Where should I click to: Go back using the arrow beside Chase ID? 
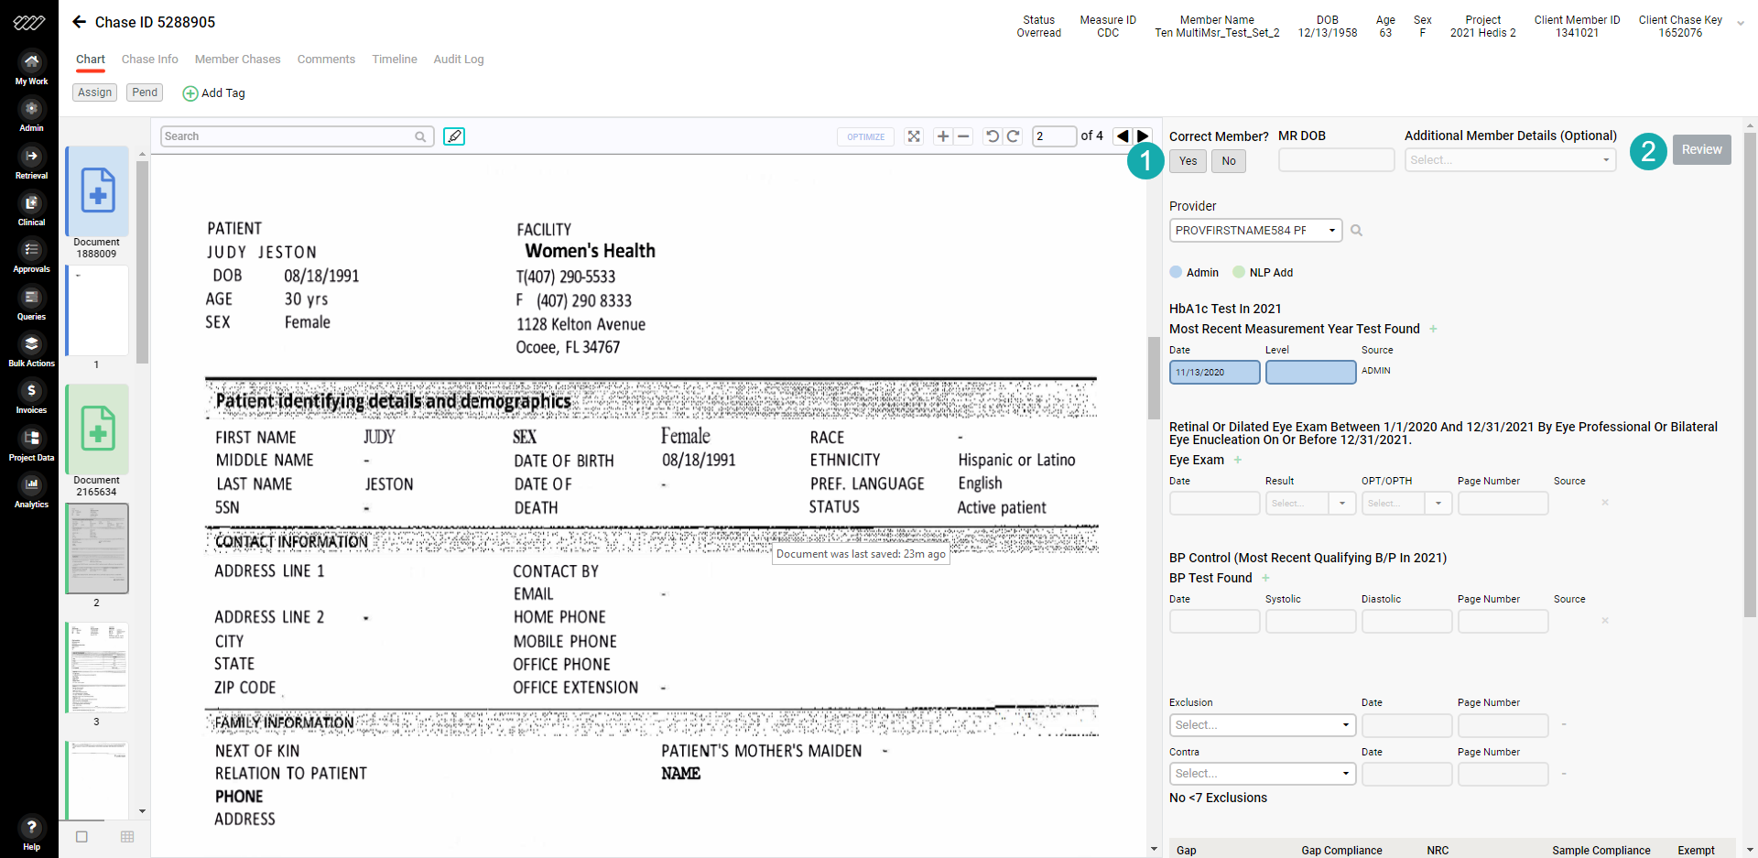pyautogui.click(x=79, y=22)
